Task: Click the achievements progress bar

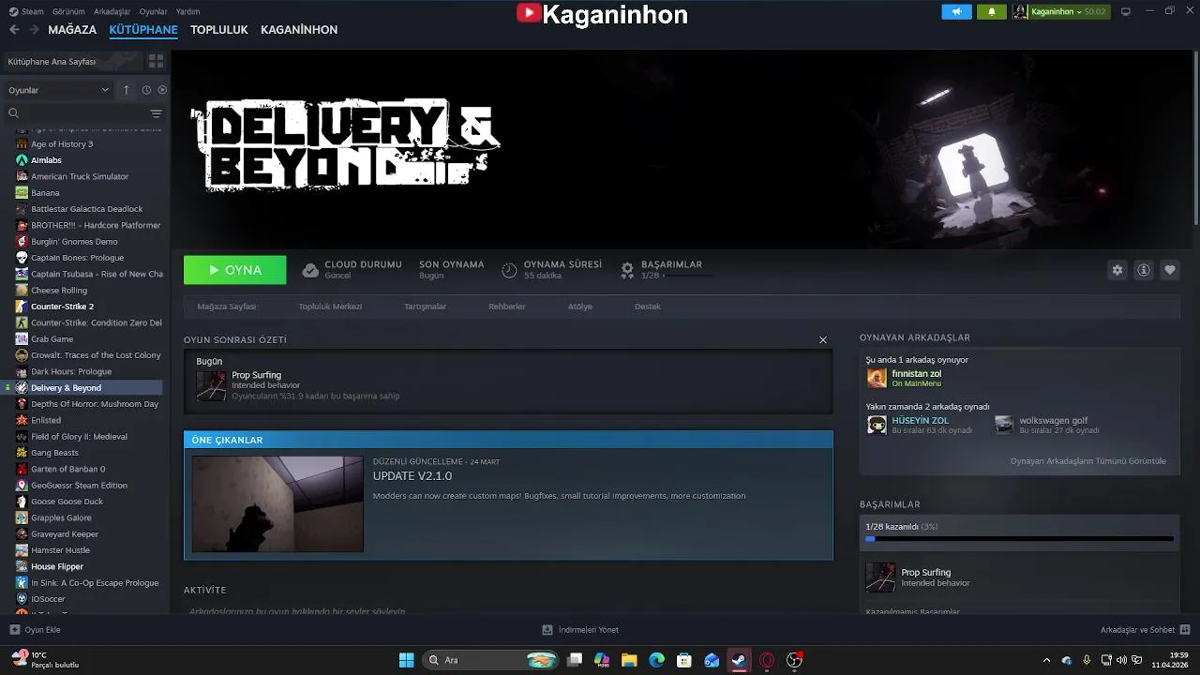Action: tap(1019, 539)
